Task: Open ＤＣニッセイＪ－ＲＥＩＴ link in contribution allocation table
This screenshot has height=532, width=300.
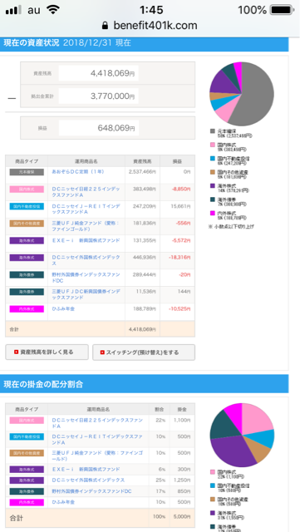Action: click(x=97, y=440)
